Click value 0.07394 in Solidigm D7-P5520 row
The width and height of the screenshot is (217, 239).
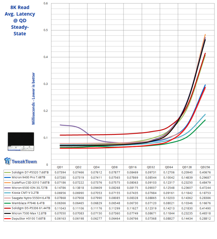click(60, 172)
